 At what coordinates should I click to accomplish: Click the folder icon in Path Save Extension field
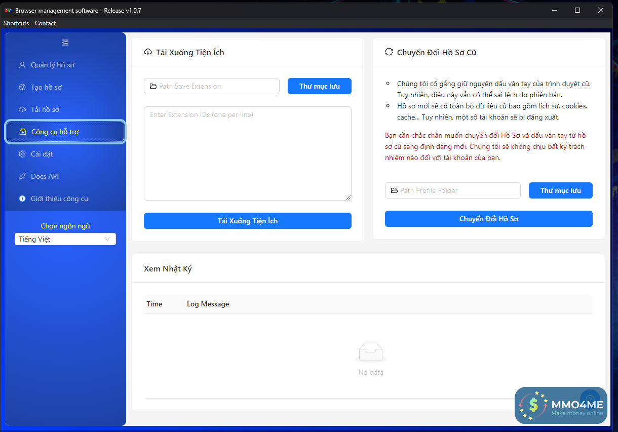click(x=153, y=86)
